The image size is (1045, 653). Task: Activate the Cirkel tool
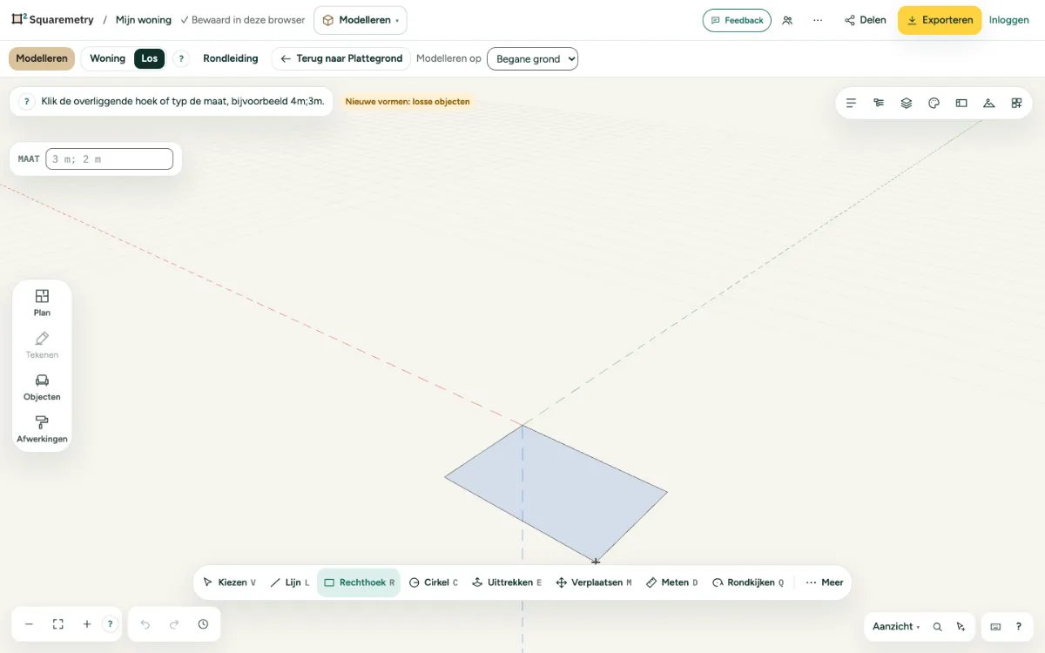[434, 582]
